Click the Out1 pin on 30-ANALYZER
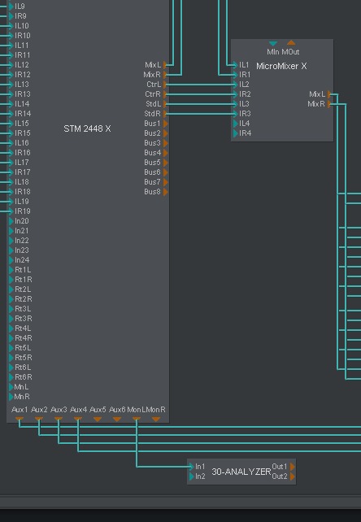The width and height of the screenshot is (361, 522). coord(293,467)
